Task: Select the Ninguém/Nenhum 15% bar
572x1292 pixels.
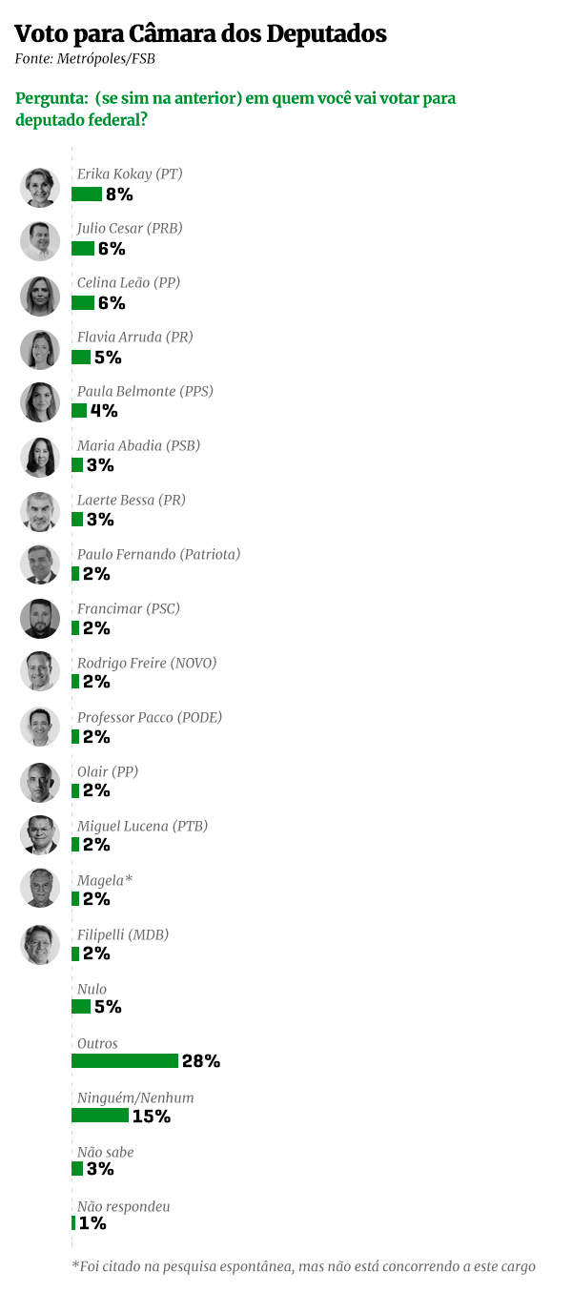Action: (100, 1115)
